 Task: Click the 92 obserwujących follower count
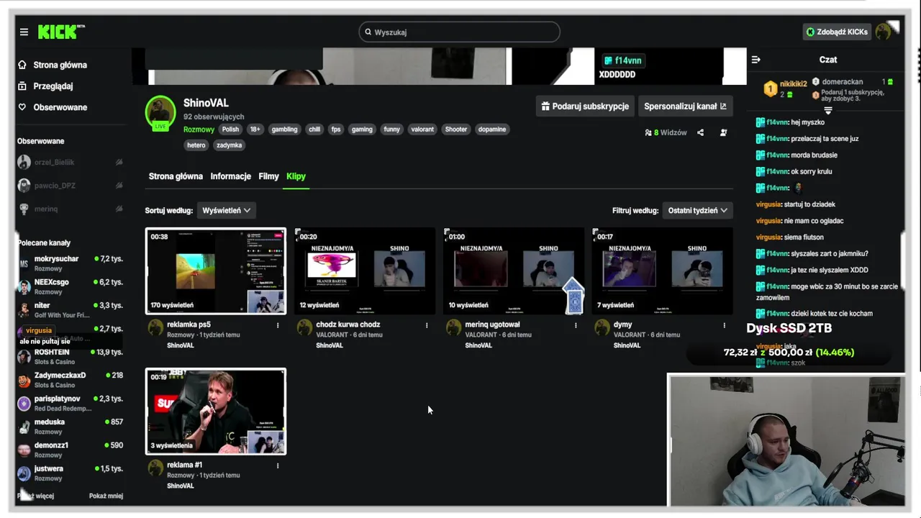(x=214, y=117)
